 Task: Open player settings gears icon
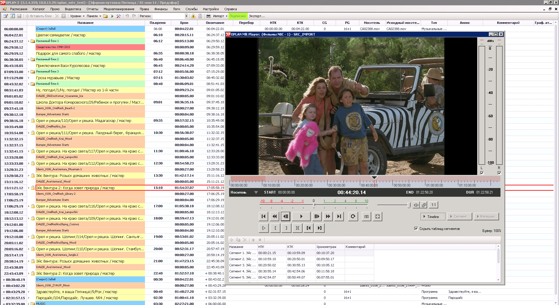click(424, 205)
